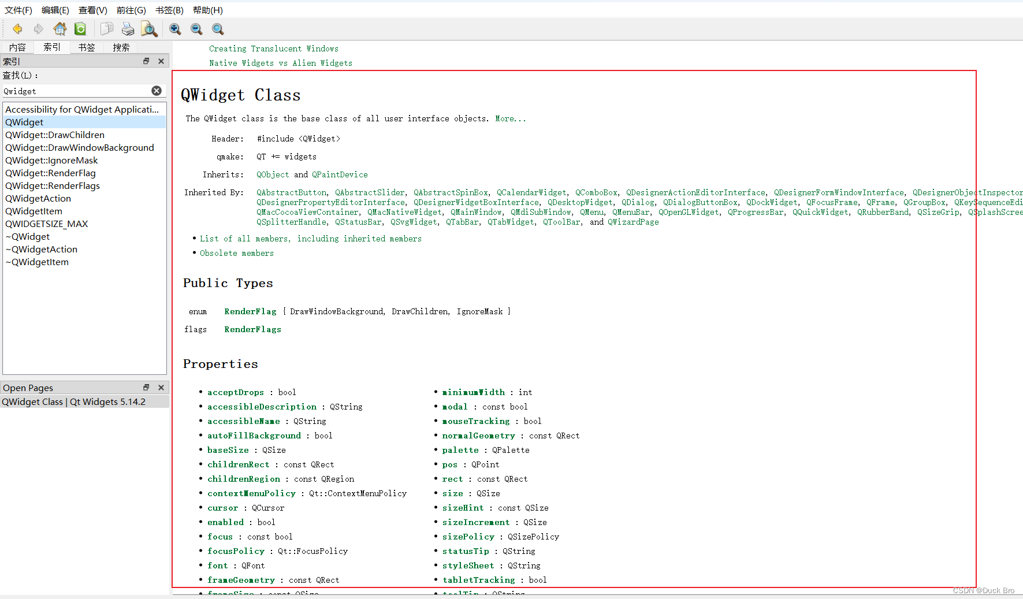Select QWidgetAction in index list
The width and height of the screenshot is (1023, 599).
[x=84, y=198]
